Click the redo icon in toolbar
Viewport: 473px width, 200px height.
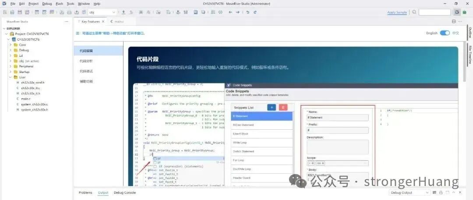[x=255, y=12]
